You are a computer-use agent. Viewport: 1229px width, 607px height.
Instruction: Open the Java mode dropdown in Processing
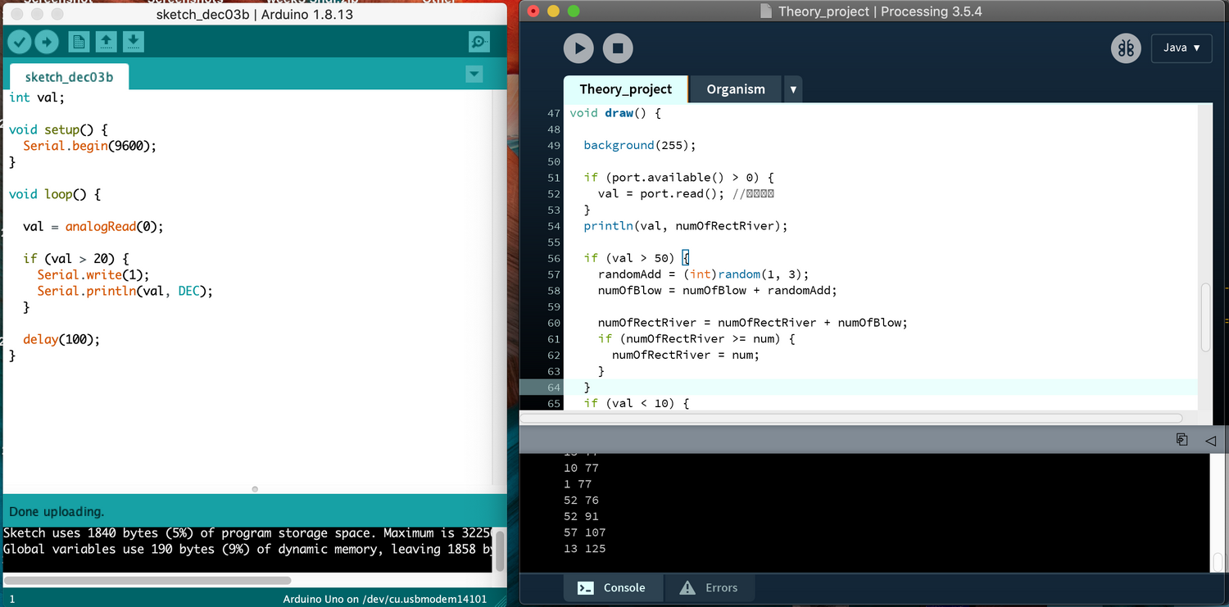pos(1181,48)
